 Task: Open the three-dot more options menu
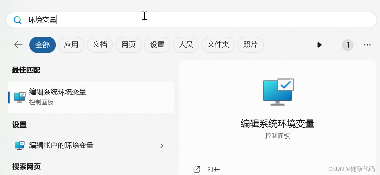point(367,45)
